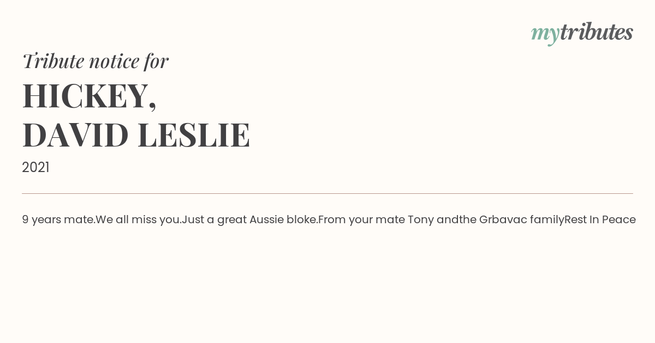Select the surname HICKEY heading

85,96
